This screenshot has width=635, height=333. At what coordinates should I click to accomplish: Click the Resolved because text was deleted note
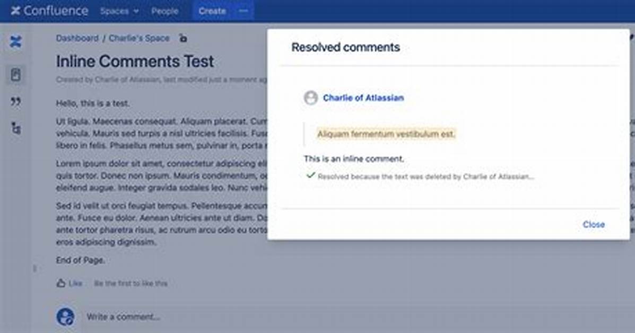click(425, 177)
